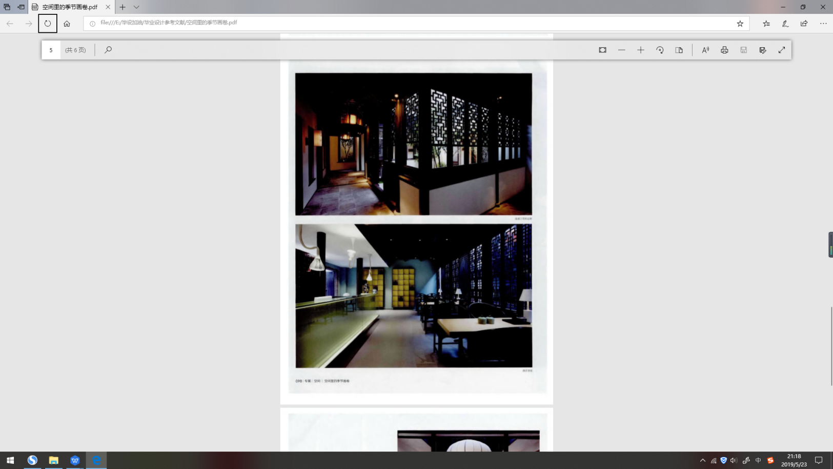Show tabs you've set aside
The width and height of the screenshot is (833, 469).
(7, 7)
